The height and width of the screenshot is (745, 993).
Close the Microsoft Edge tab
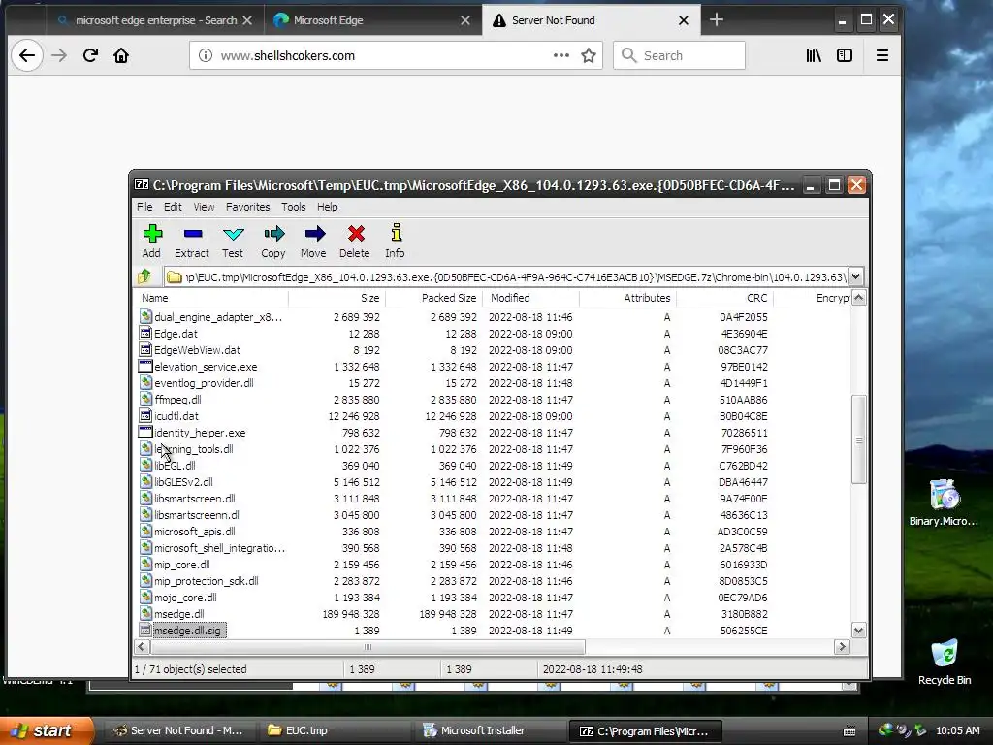point(465,20)
